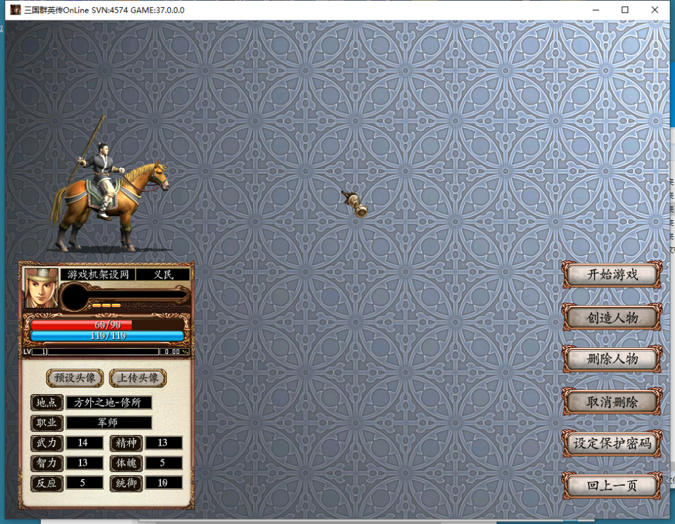This screenshot has height=524, width=675.
Task: Choose 预设头像 preset avatar button
Action: [75, 378]
